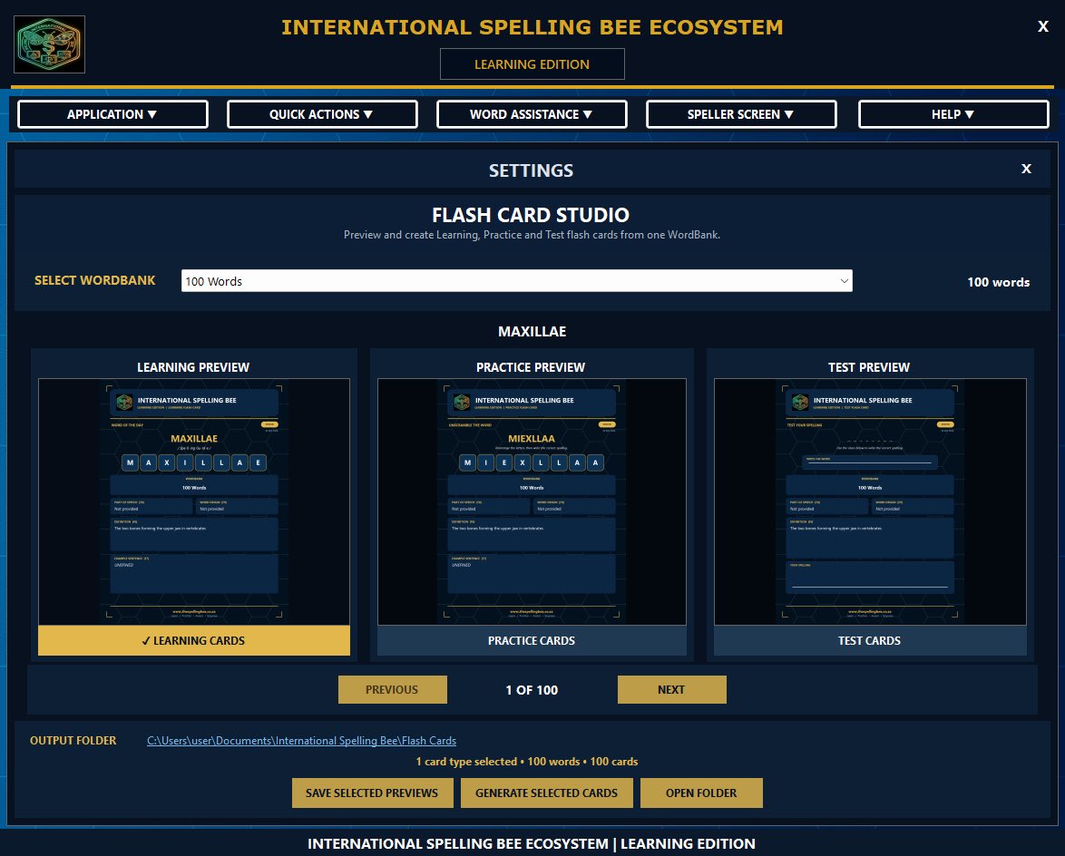
Task: Click the selection summary '1 card type selected' text
Action: (x=527, y=762)
